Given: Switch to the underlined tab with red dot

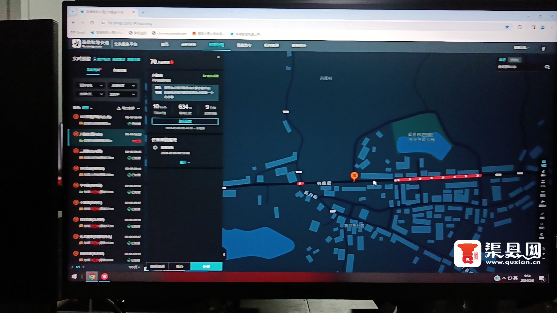Looking at the screenshot, I should (93, 70).
